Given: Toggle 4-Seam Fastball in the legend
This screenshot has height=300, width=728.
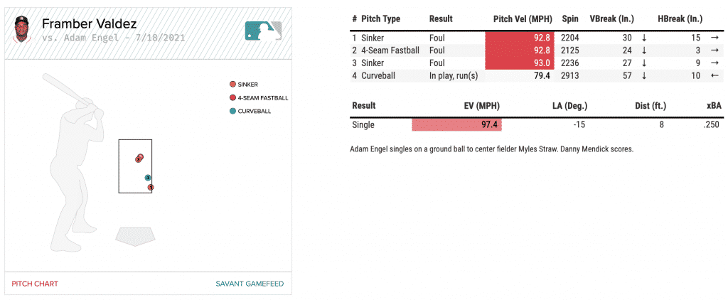Looking at the screenshot, I should coord(259,97).
